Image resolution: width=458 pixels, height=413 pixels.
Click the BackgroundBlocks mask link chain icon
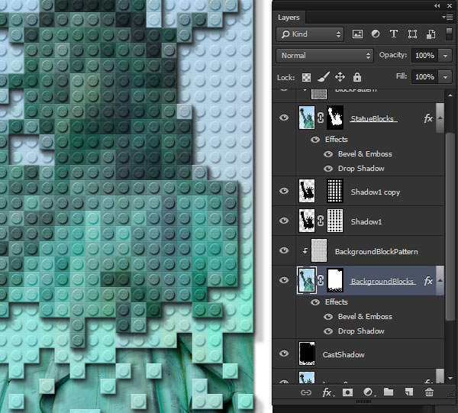pyautogui.click(x=321, y=280)
